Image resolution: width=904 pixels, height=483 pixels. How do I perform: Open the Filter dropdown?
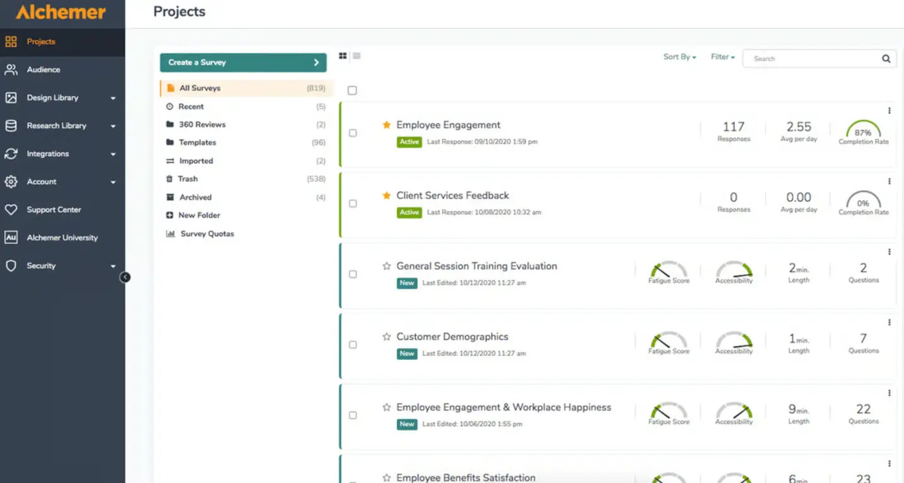(722, 56)
